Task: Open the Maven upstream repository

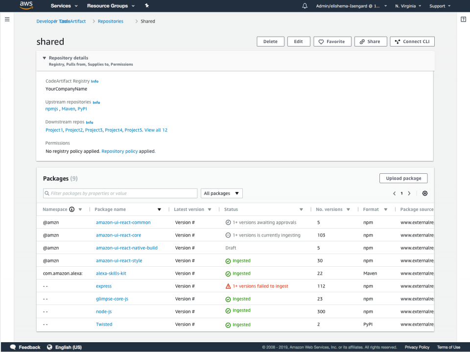Action: pyautogui.click(x=69, y=109)
